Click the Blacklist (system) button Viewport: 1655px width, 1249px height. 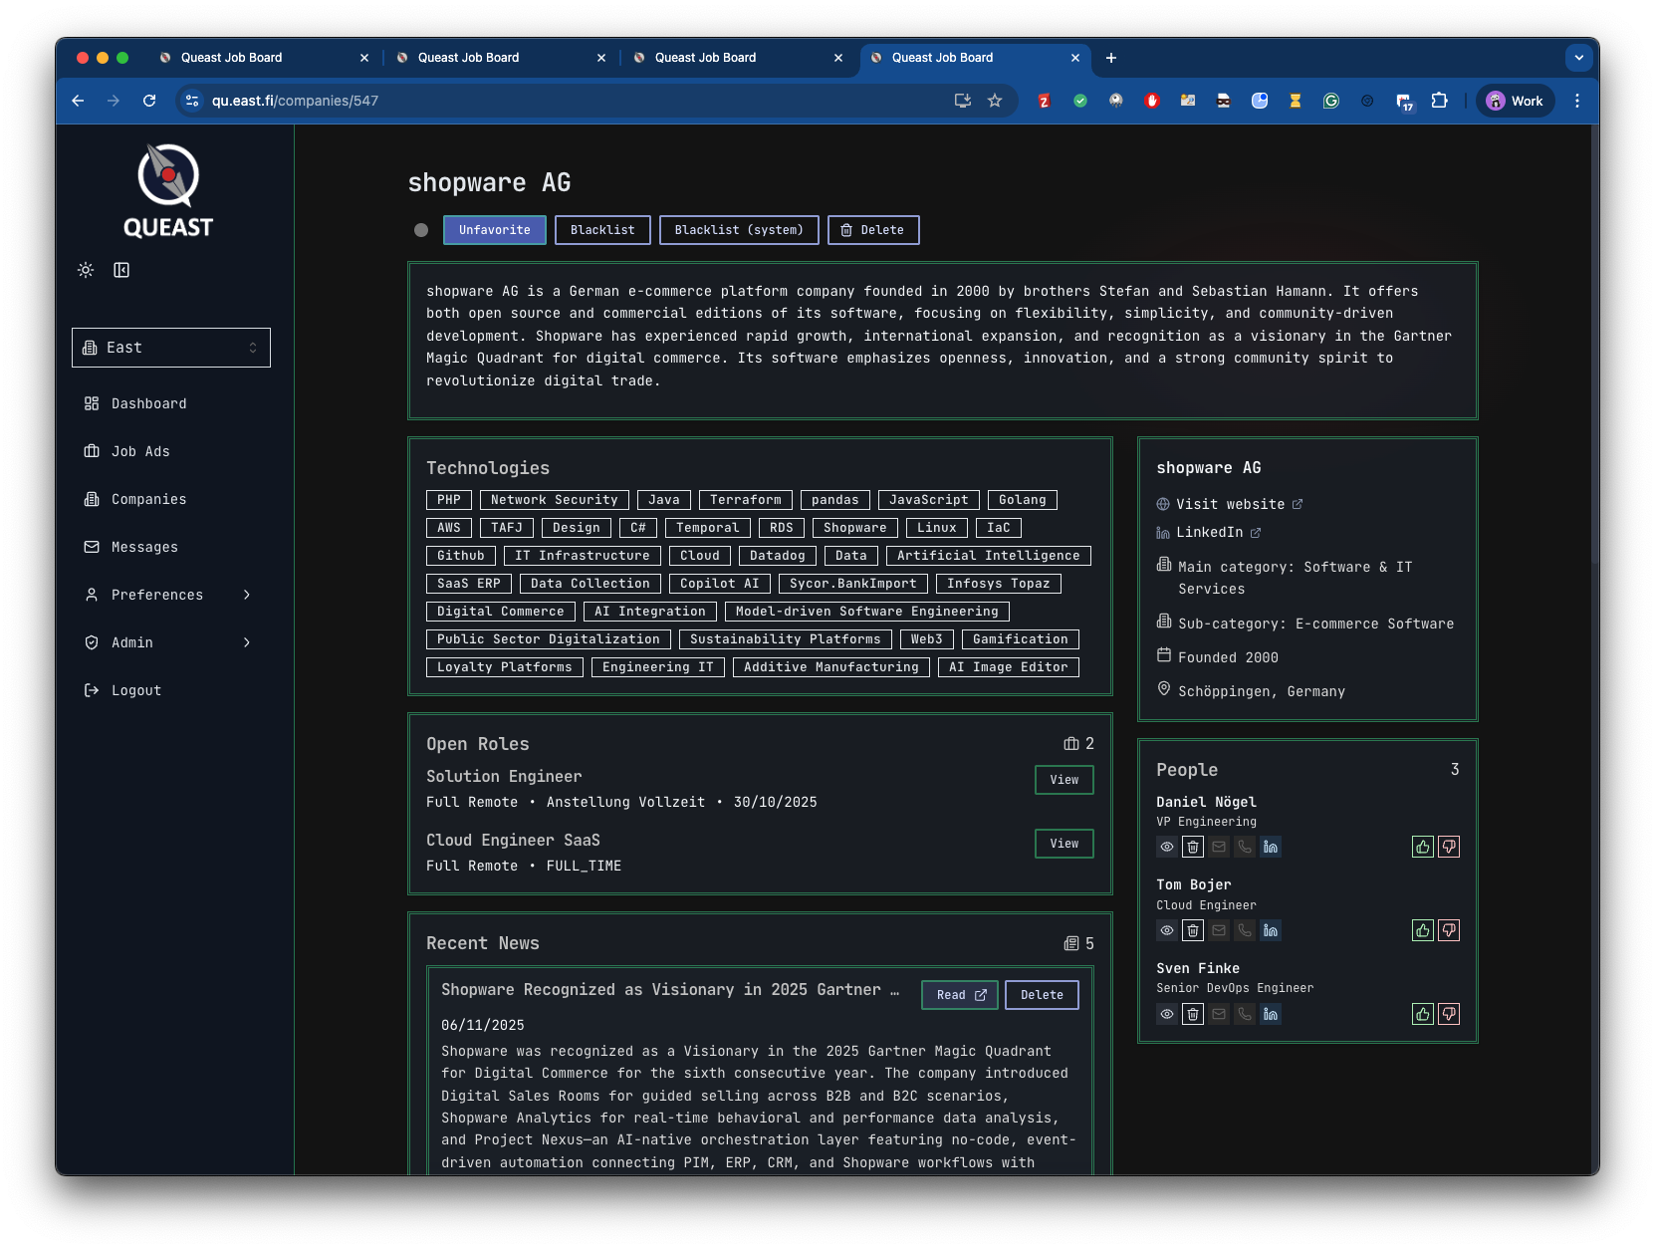click(739, 230)
